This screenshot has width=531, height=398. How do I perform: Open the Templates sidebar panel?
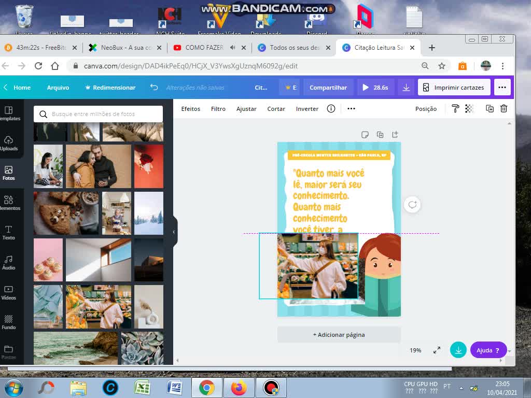[x=9, y=113]
